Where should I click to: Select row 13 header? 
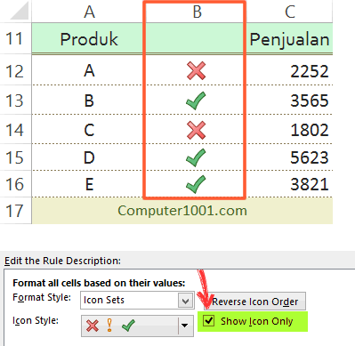[15, 101]
